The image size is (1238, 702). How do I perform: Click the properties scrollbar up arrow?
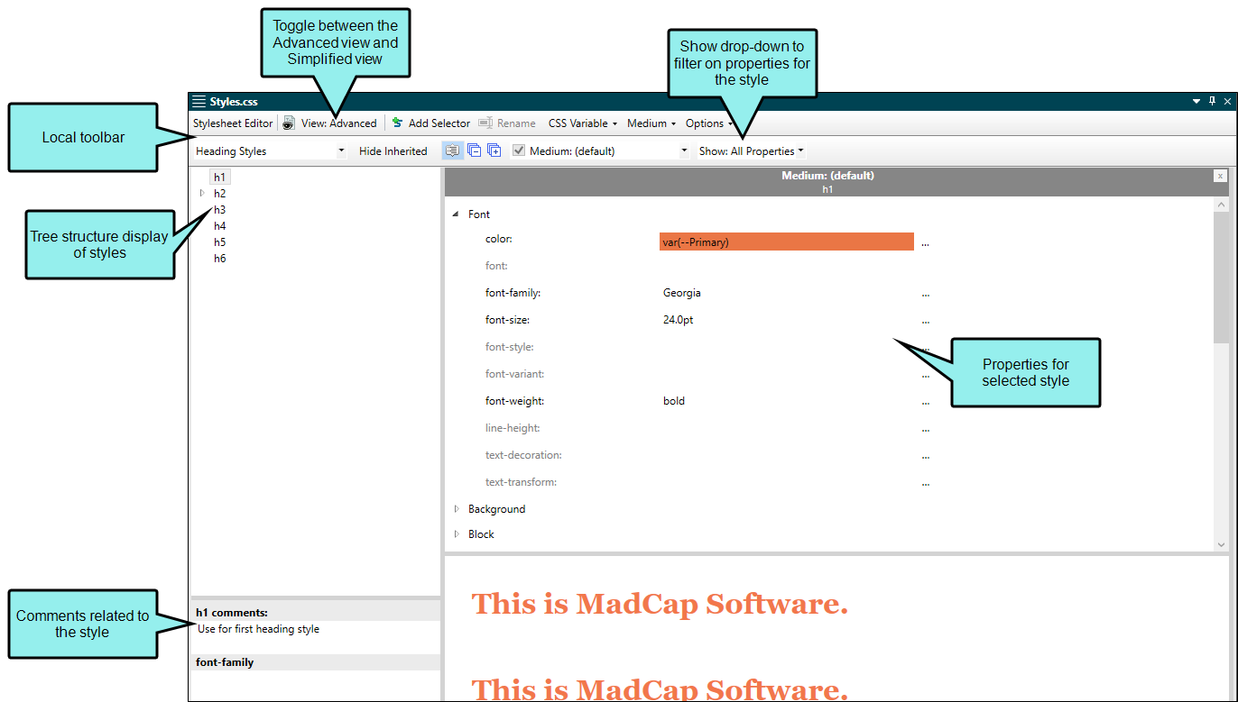(x=1221, y=205)
